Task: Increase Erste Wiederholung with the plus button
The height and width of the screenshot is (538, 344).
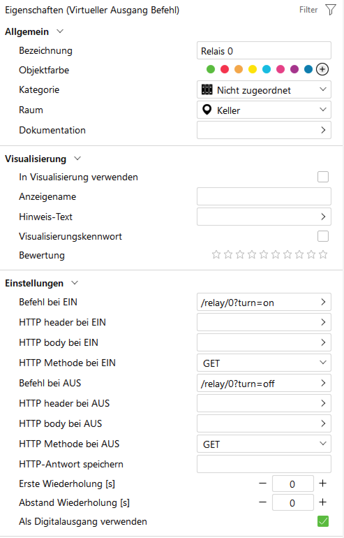Action: tap(322, 484)
